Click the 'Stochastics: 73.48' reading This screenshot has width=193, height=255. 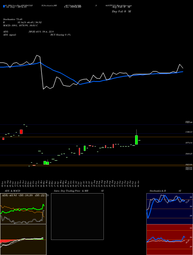point(12,19)
